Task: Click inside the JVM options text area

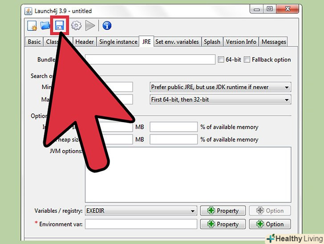Action: 188,175
